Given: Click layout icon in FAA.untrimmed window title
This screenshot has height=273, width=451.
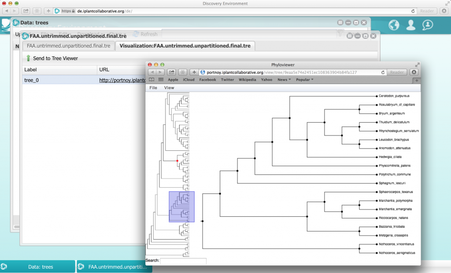Looking at the screenshot, I should tap(349, 36).
